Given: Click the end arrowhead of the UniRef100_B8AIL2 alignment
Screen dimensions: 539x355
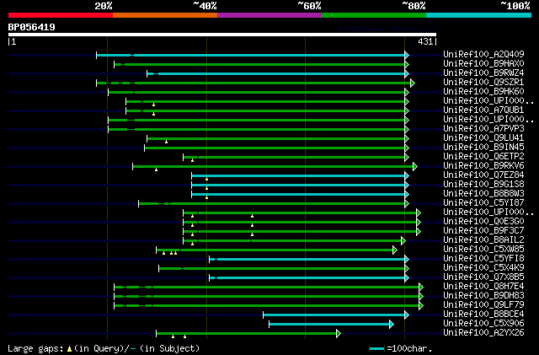Looking at the screenshot, I should click(403, 241).
